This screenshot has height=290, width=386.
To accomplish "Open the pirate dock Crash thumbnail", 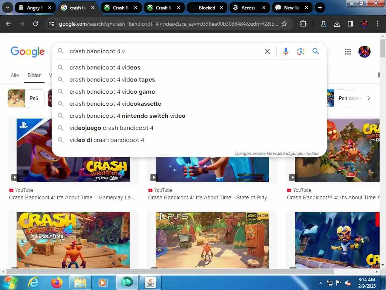I will 73,240.
